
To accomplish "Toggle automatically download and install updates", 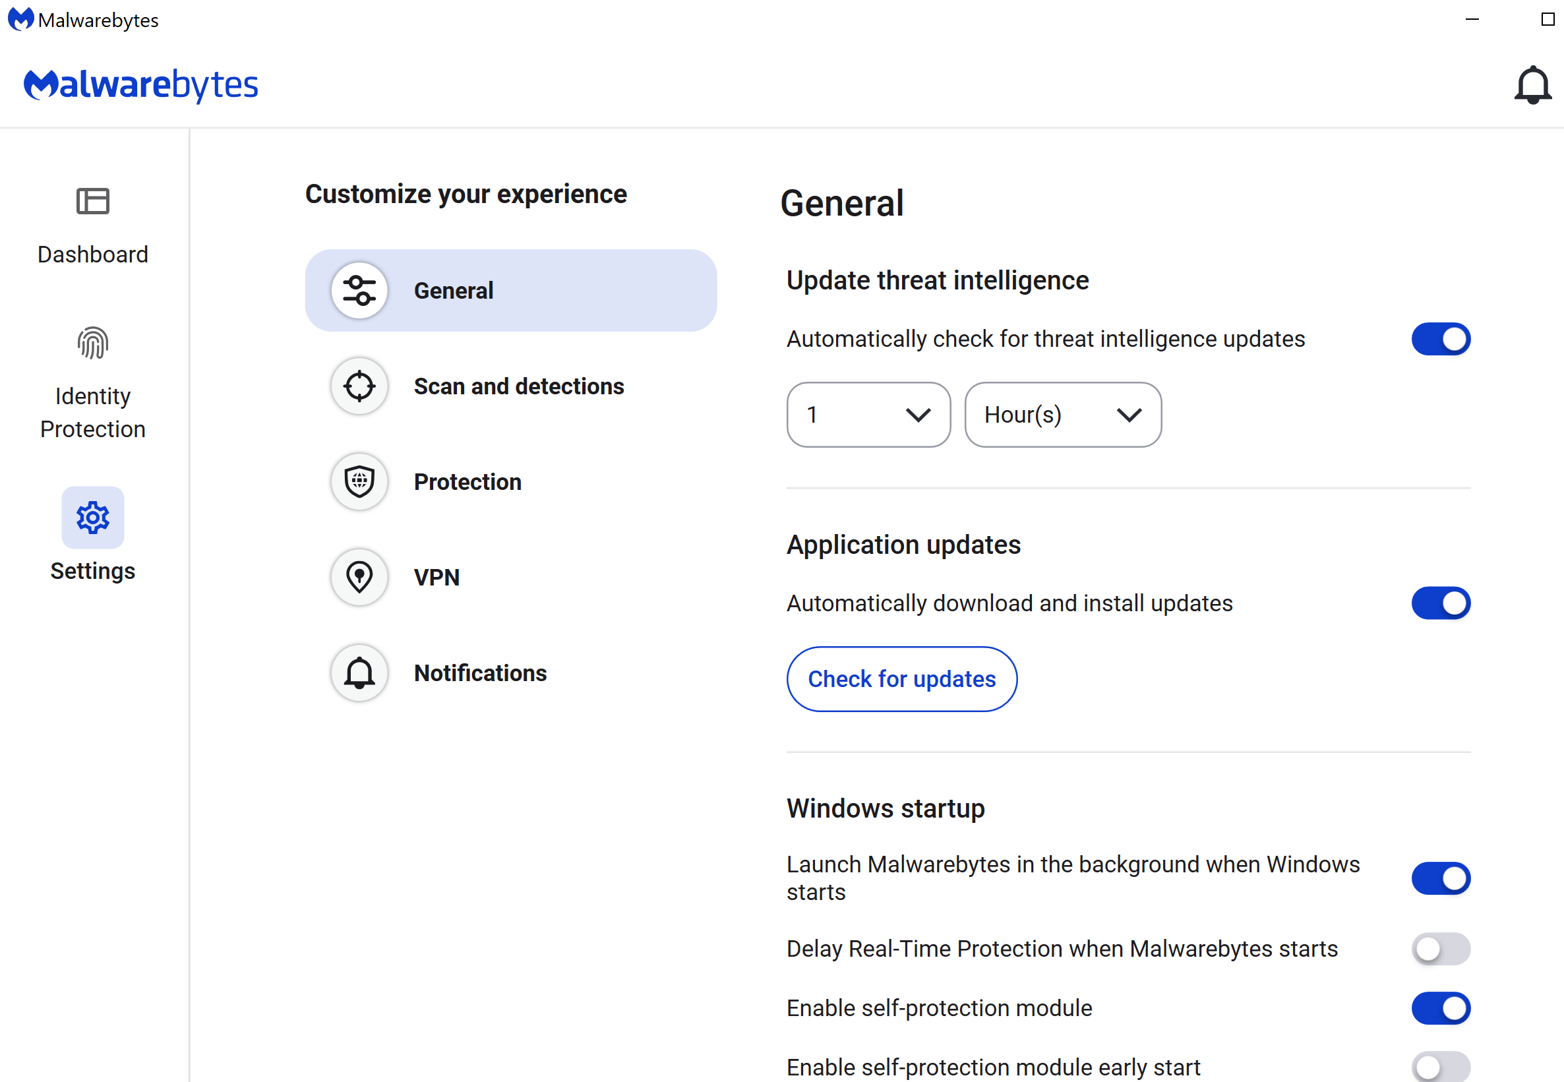I will pyautogui.click(x=1441, y=603).
